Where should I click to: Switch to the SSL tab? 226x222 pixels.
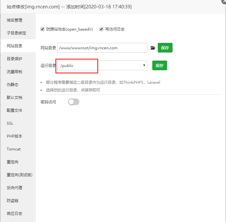click(x=18, y=123)
